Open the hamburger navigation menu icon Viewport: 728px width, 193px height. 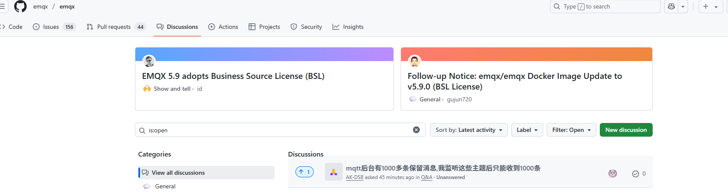pos(2,6)
